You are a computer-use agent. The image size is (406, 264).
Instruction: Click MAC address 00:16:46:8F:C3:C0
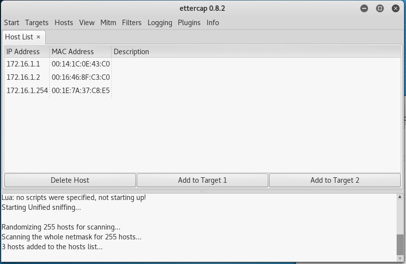(x=81, y=77)
